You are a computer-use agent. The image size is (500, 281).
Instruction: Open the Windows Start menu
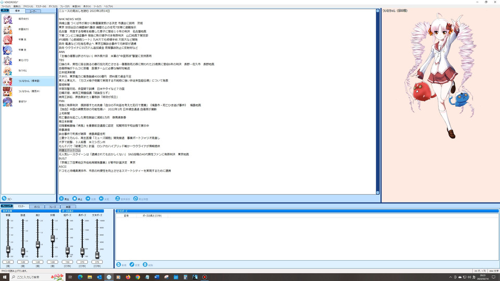(5, 277)
